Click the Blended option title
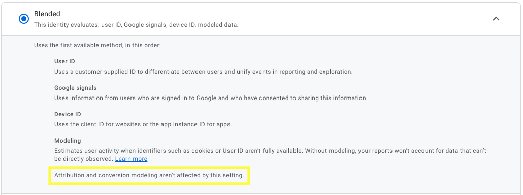 47,14
